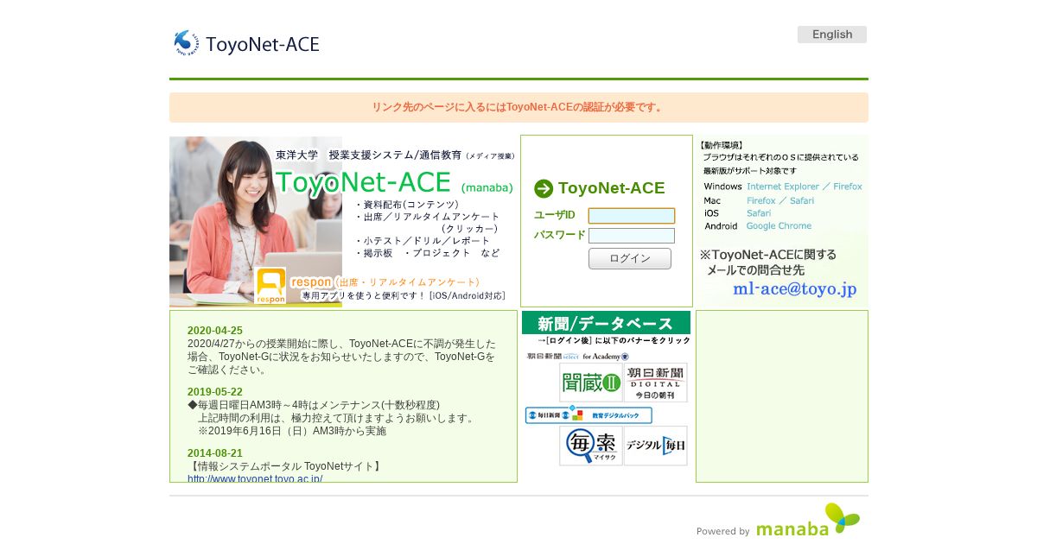Open the 聞蔵II database banner
Image resolution: width=1037 pixels, height=544 pixels.
click(591, 383)
